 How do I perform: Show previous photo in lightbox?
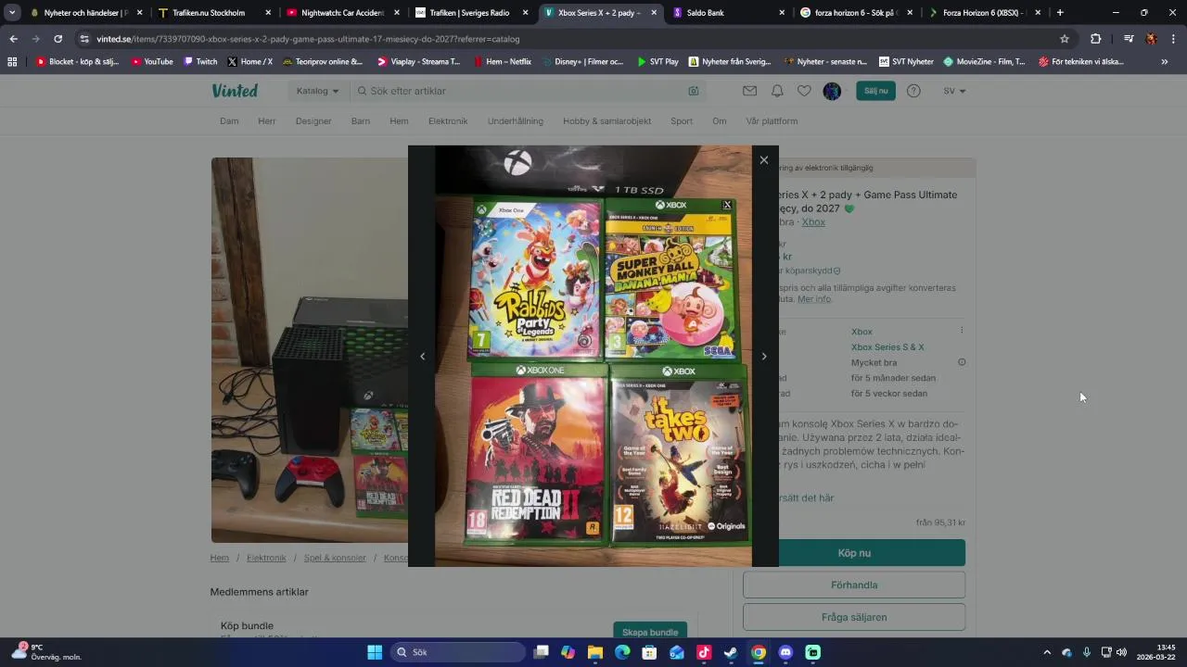coord(423,357)
